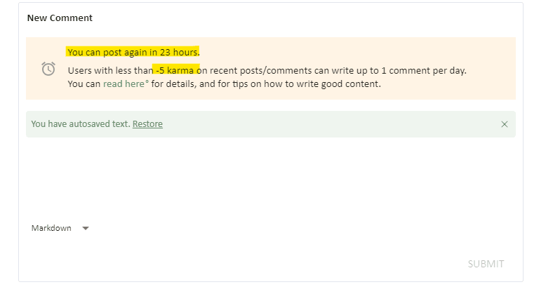
Task: Click the small circle after "read here"
Action: tap(146, 81)
